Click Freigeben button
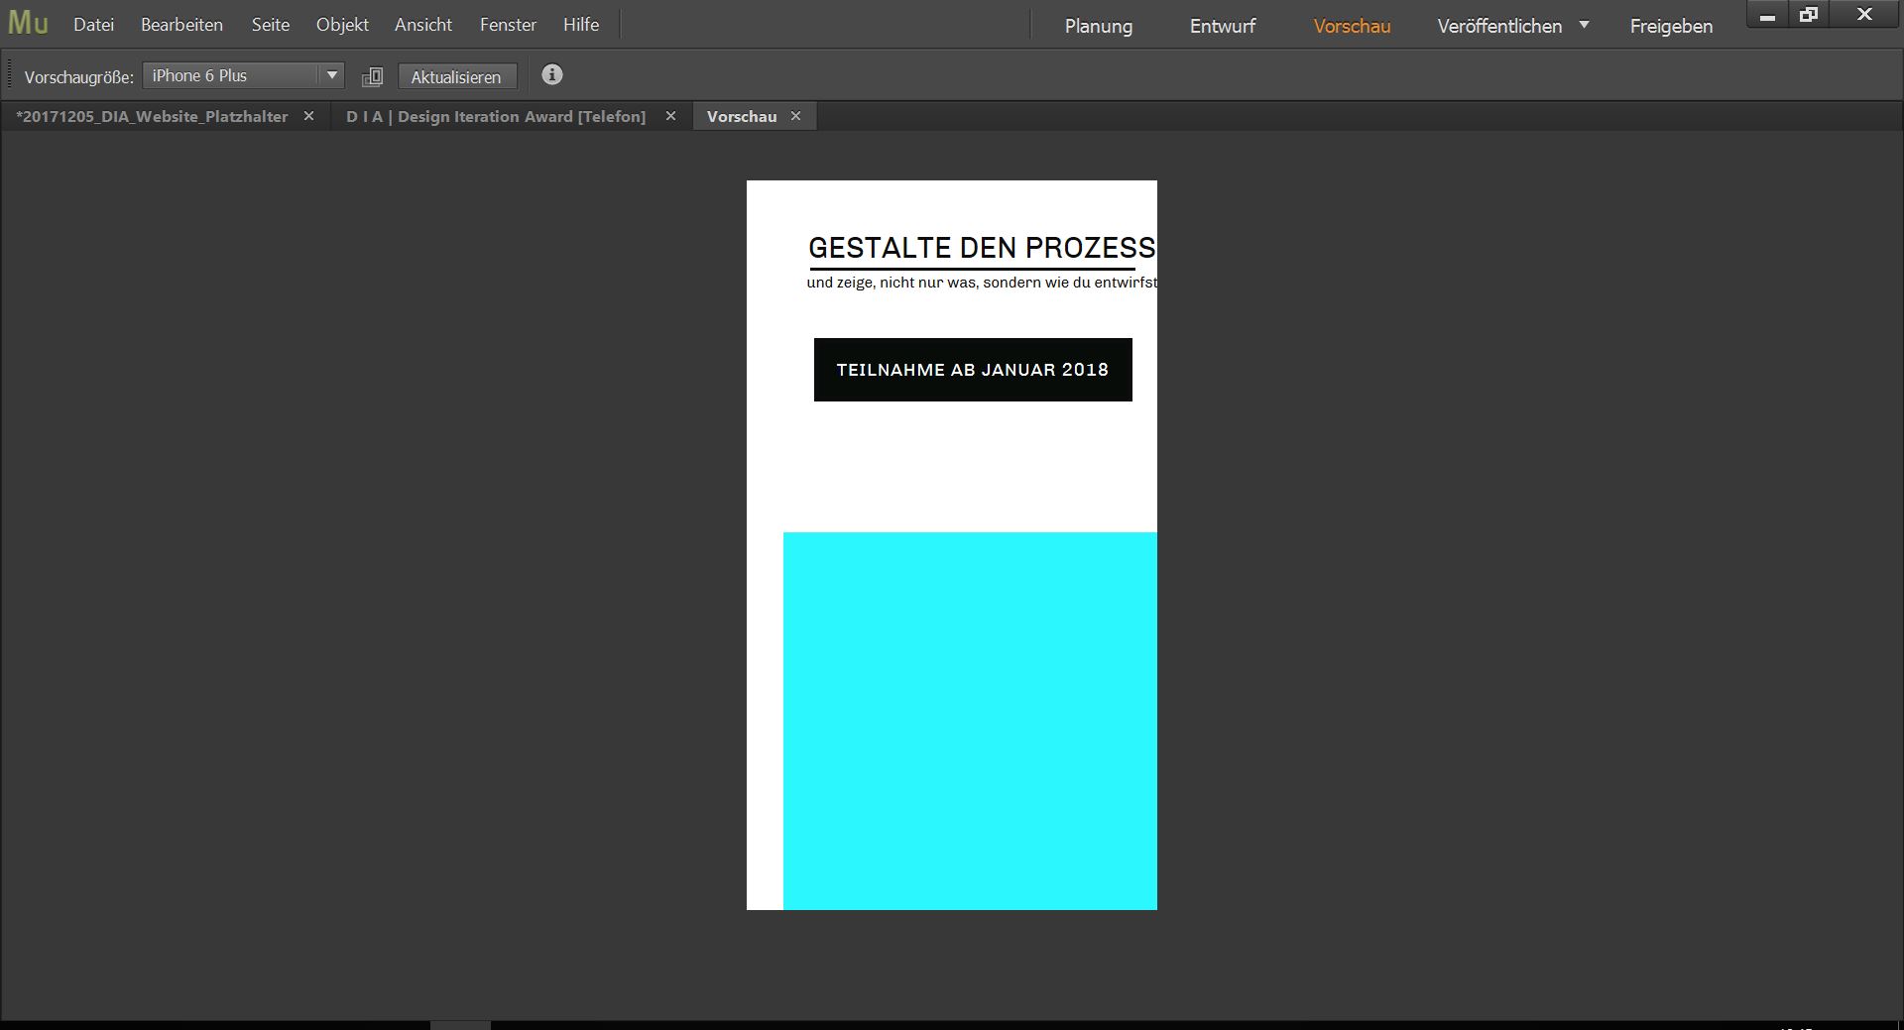Viewport: 1904px width, 1030px height. pos(1671,26)
